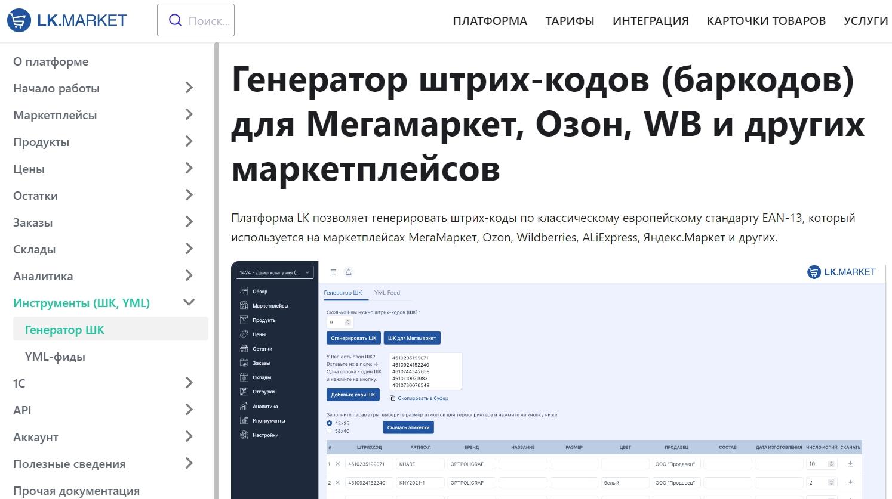The width and height of the screenshot is (892, 499).
Task: Expand the API sidebar section
Action: tap(189, 410)
